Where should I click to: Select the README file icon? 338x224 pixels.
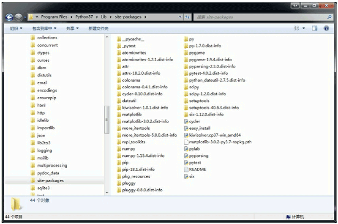186,169
